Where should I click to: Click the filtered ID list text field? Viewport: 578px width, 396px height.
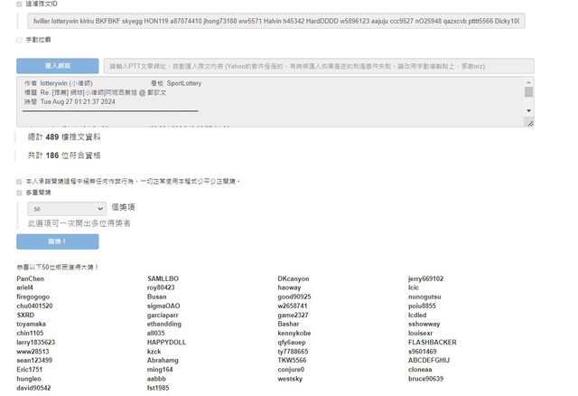coord(271,21)
